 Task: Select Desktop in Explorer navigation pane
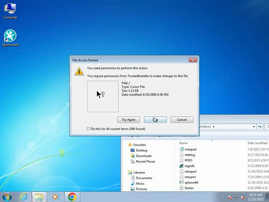pos(142,150)
